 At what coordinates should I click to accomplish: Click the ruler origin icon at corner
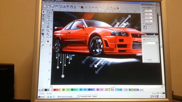pyautogui.click(x=52, y=10)
